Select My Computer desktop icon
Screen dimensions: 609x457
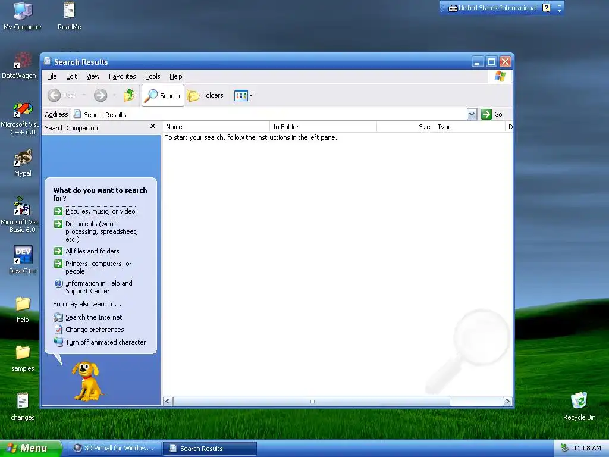(23, 16)
